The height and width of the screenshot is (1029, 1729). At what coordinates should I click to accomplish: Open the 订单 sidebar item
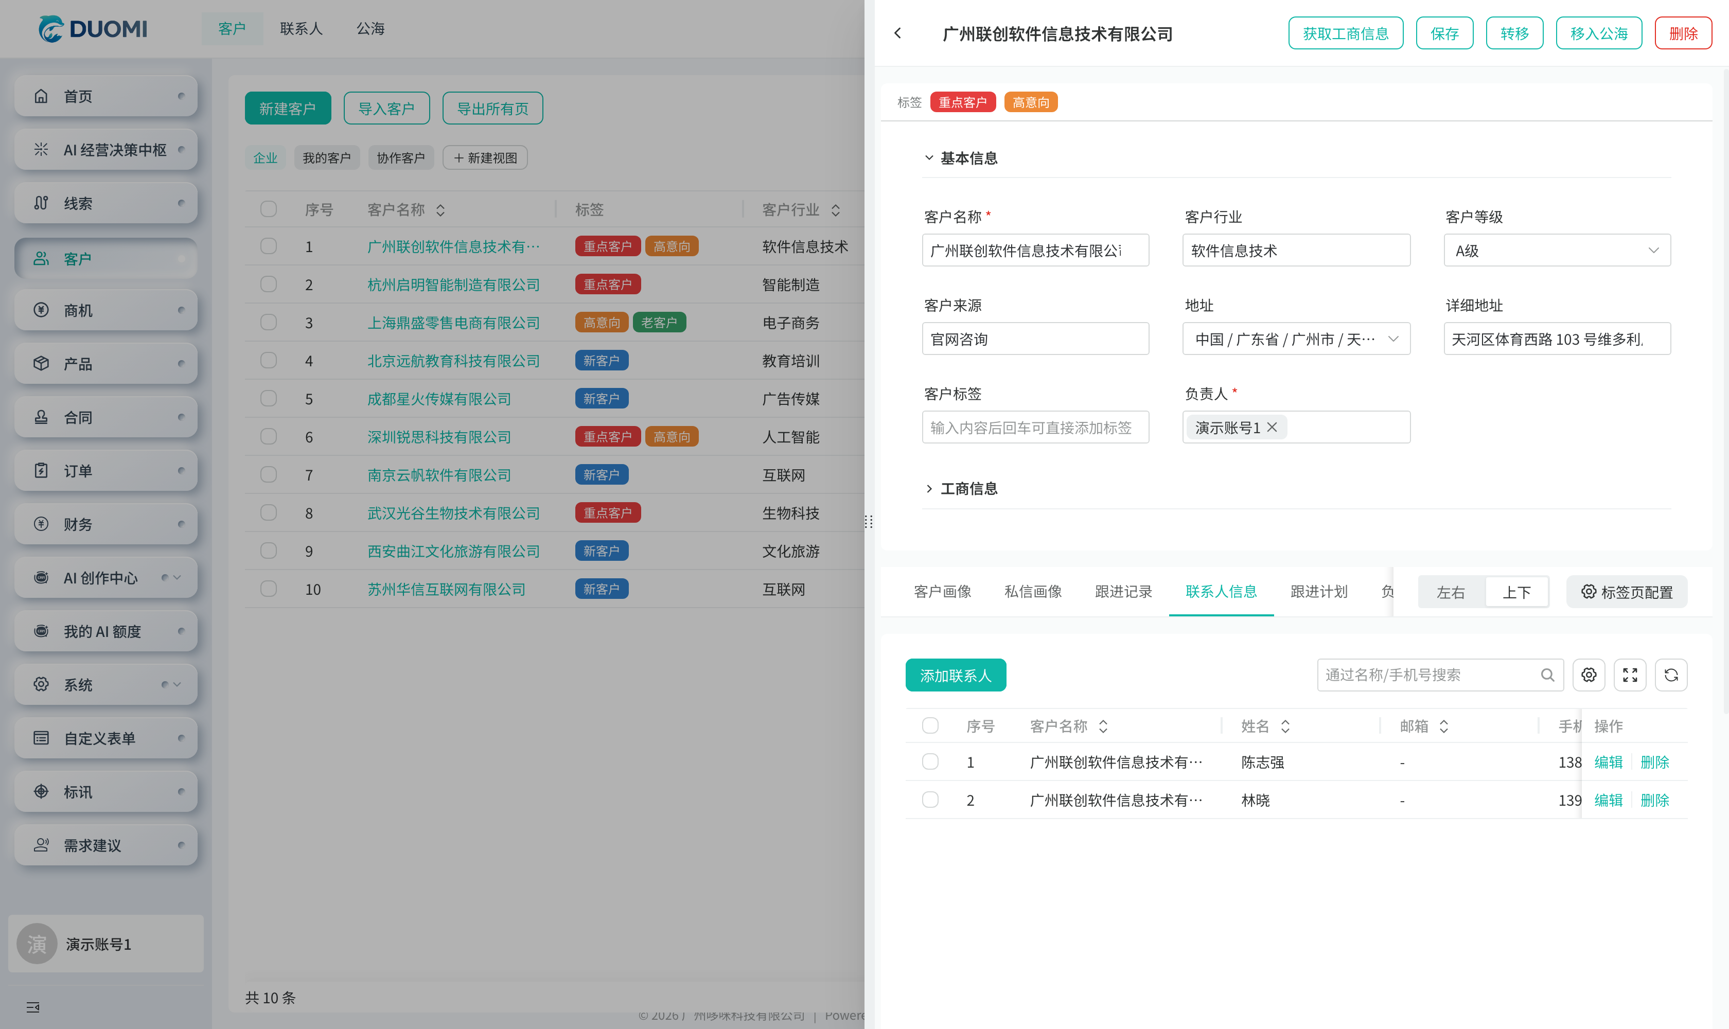pyautogui.click(x=106, y=471)
